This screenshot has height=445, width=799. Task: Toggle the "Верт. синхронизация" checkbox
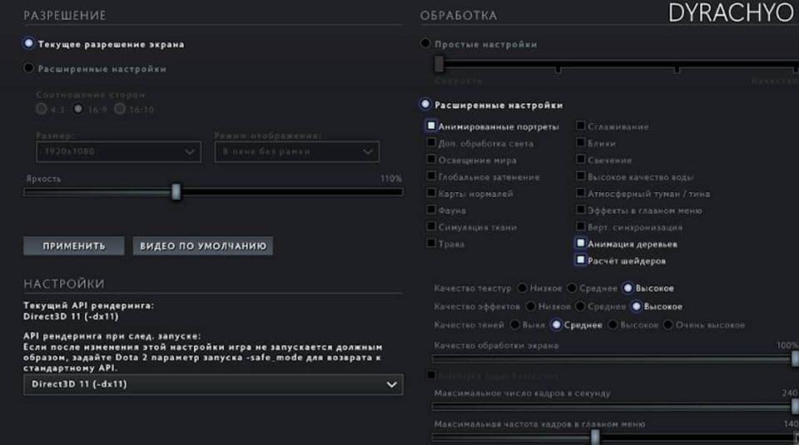(x=581, y=227)
